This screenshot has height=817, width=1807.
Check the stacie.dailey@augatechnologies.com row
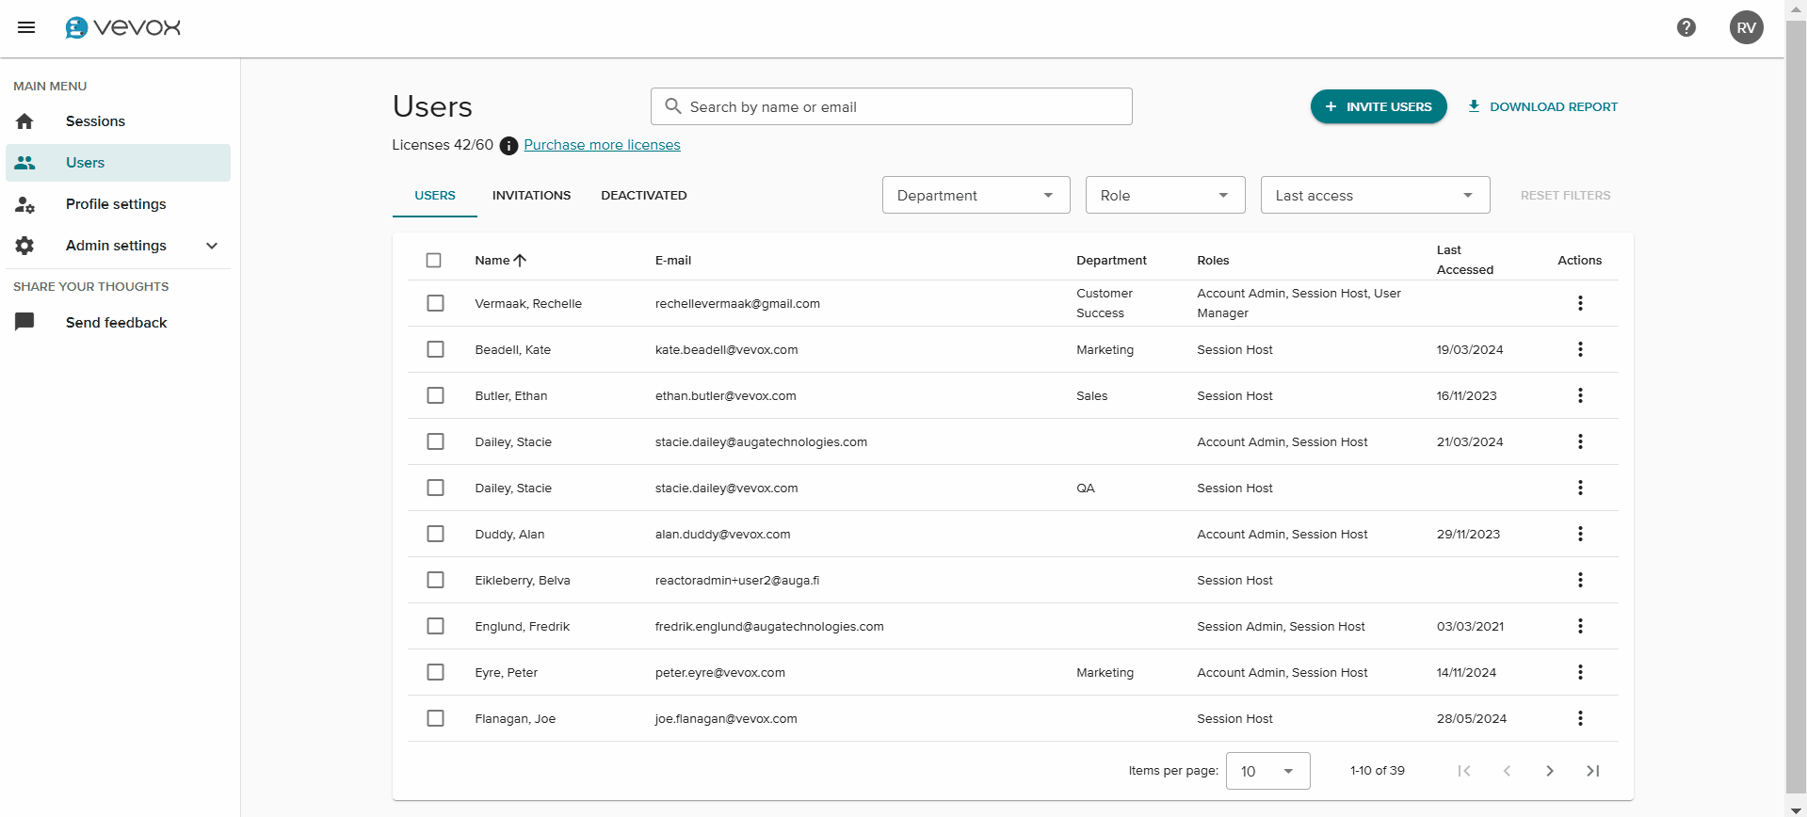coord(435,441)
